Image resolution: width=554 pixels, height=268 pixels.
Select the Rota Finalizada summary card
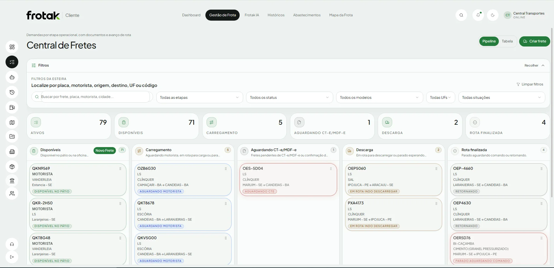508,126
